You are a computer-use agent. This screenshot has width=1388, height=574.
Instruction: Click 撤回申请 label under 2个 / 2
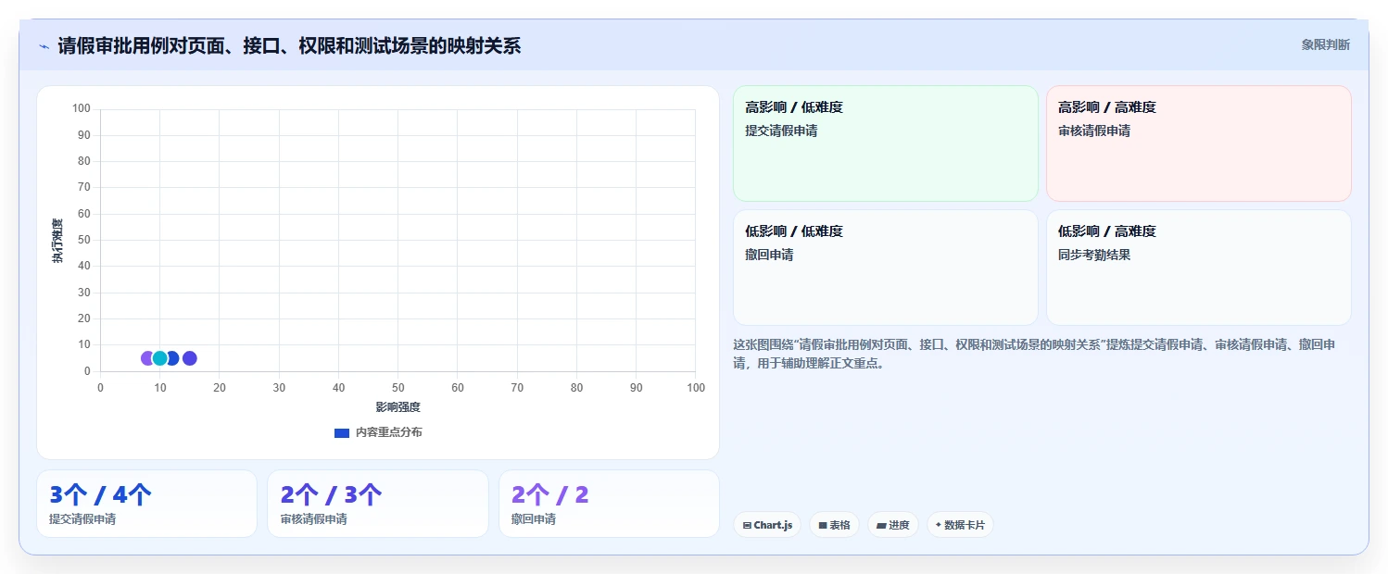pos(534,519)
